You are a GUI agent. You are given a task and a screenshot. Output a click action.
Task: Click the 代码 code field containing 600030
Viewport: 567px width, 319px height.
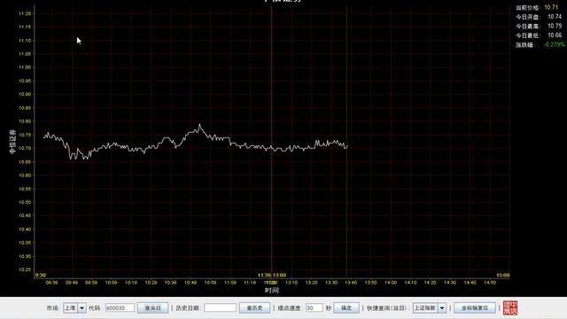click(x=120, y=307)
